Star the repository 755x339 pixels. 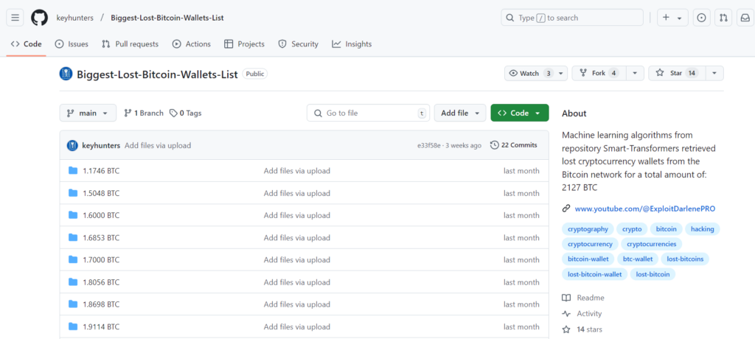point(678,73)
